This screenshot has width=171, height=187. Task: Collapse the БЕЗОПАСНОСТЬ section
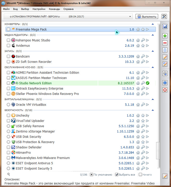153,110
